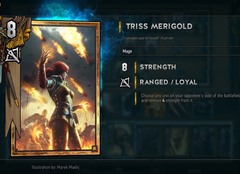Viewport: 240px width, 174px height.
Task: Click the crossbow icon beside Ranged / Loyal
Action: click(x=125, y=82)
